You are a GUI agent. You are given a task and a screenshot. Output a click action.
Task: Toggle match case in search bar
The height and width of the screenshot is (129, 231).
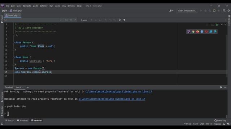pos(66,20)
